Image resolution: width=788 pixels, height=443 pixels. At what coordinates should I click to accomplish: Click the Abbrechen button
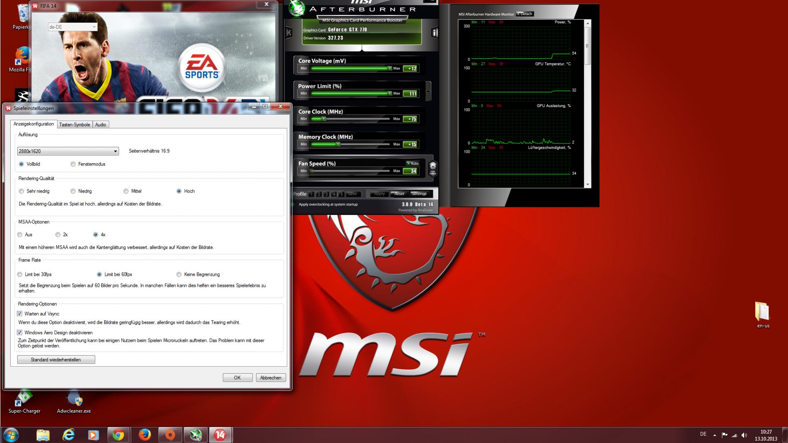(x=271, y=378)
